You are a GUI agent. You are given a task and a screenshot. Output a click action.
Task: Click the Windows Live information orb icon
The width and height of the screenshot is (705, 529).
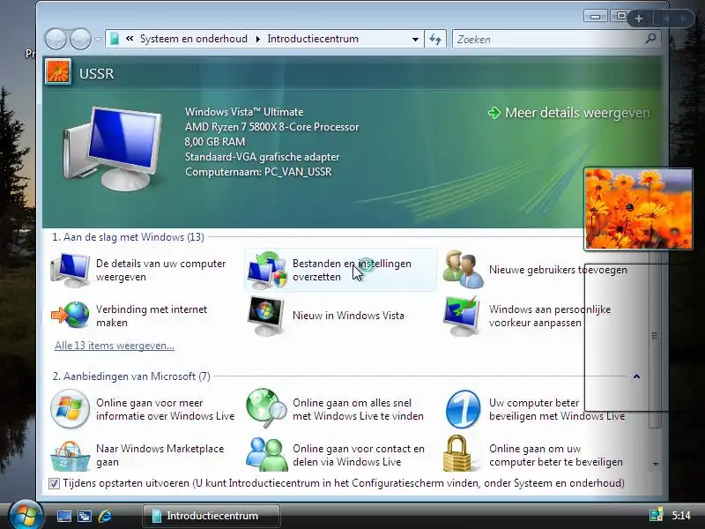(x=70, y=409)
